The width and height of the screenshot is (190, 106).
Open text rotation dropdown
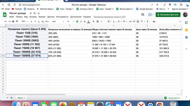pos(125,21)
